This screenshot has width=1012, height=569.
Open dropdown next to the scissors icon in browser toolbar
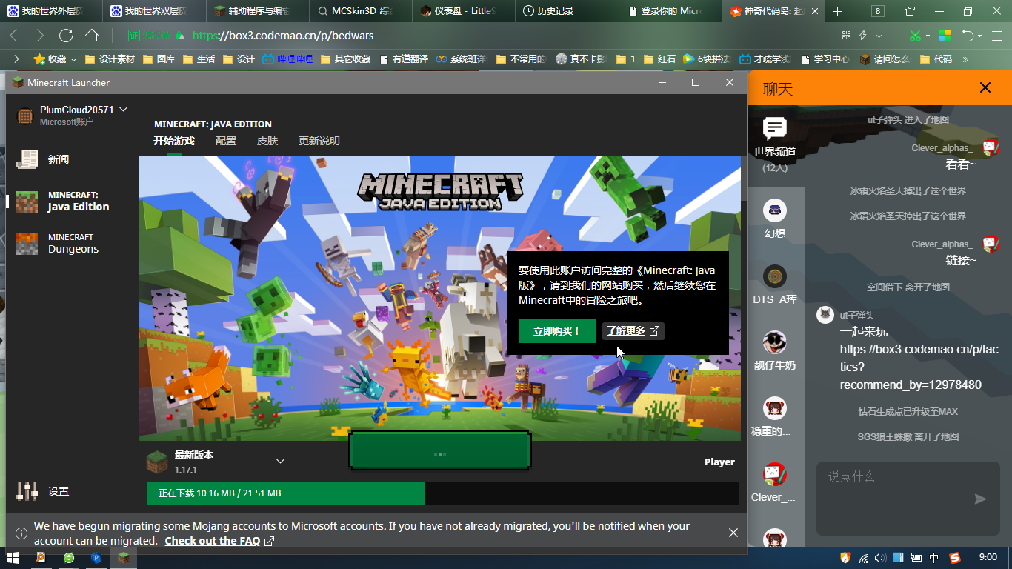tap(929, 36)
